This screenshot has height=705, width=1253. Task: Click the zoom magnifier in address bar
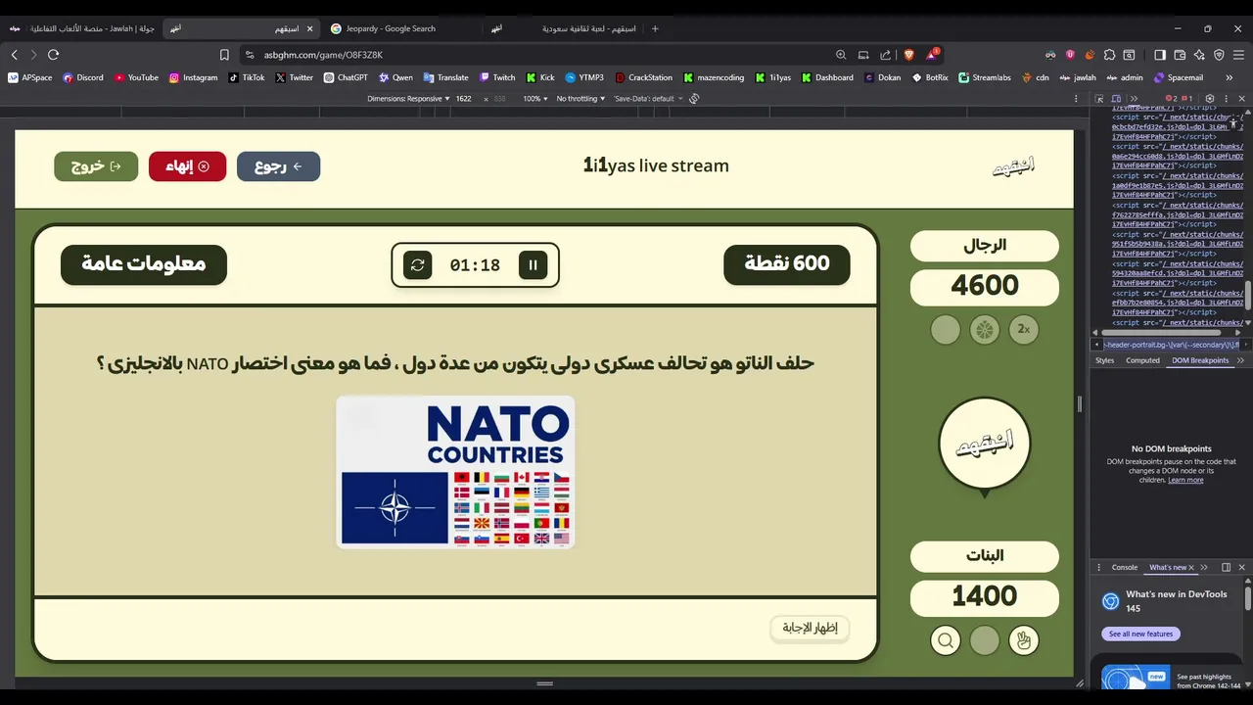[841, 55]
